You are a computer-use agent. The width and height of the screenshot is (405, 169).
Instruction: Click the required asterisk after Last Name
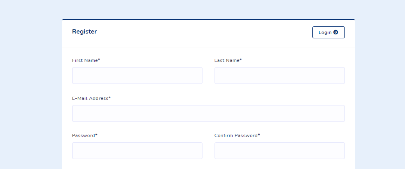tap(241, 60)
